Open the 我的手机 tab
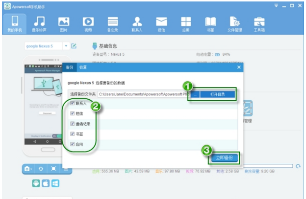Screen dimensions: 306x199 [15, 24]
